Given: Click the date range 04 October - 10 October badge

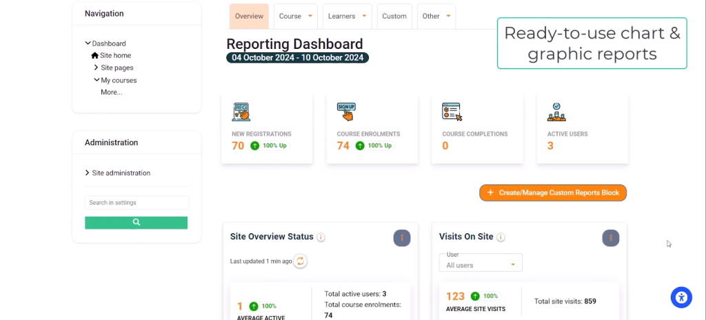Looking at the screenshot, I should pos(298,58).
